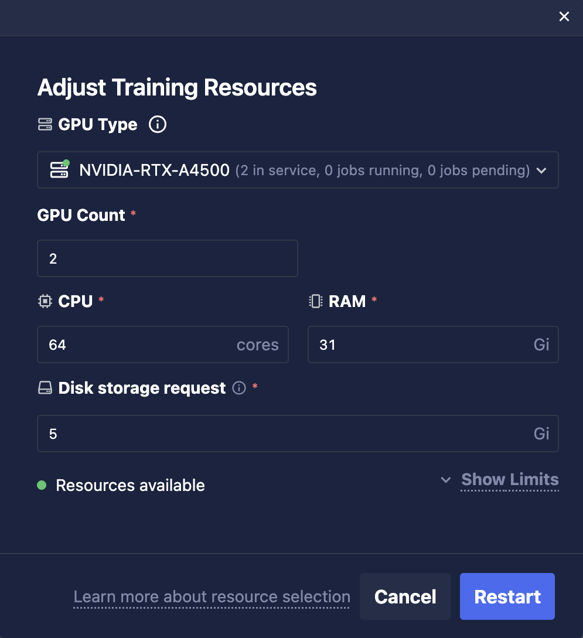The height and width of the screenshot is (638, 583).
Task: Open Learn more about resource selection
Action: [x=212, y=597]
